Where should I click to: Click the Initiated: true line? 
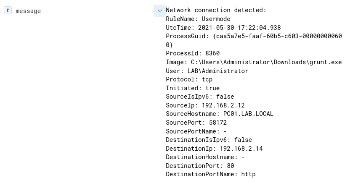[193, 88]
